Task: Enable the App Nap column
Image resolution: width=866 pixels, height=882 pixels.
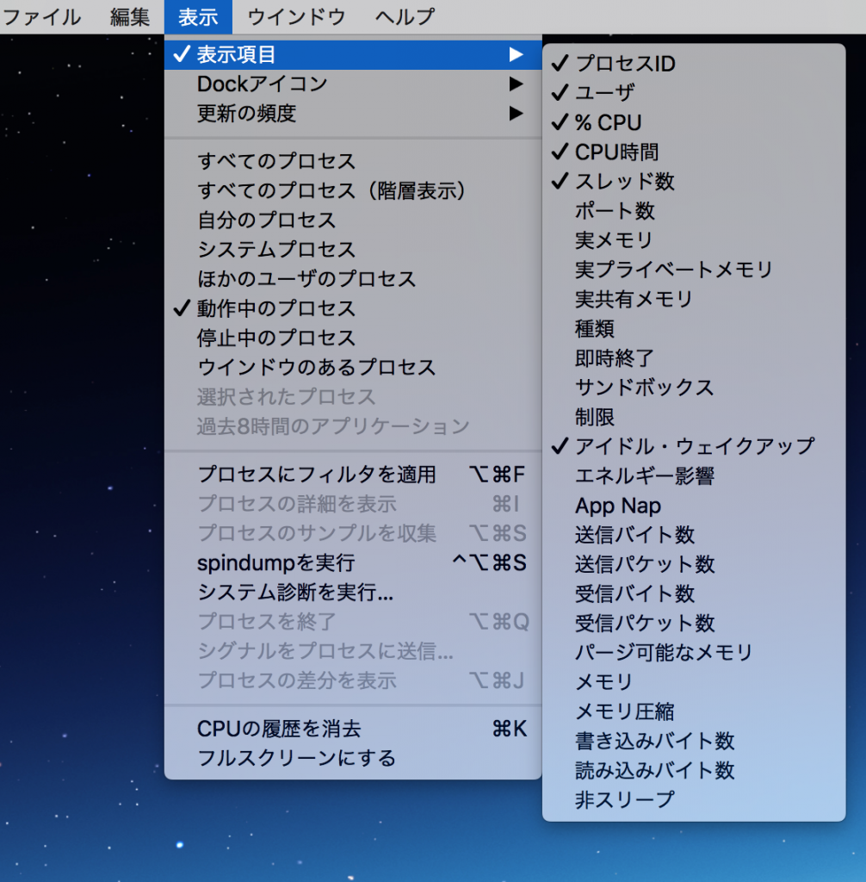Action: [x=694, y=505]
